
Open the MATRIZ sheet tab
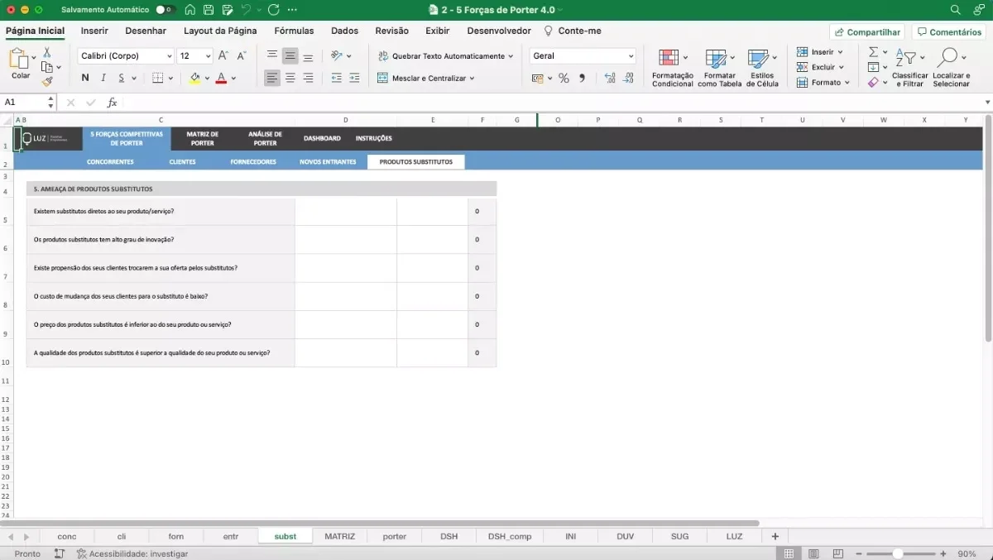click(339, 536)
